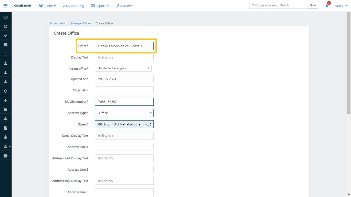
Task: Expand the Parent office dropdown
Action: [123, 68]
